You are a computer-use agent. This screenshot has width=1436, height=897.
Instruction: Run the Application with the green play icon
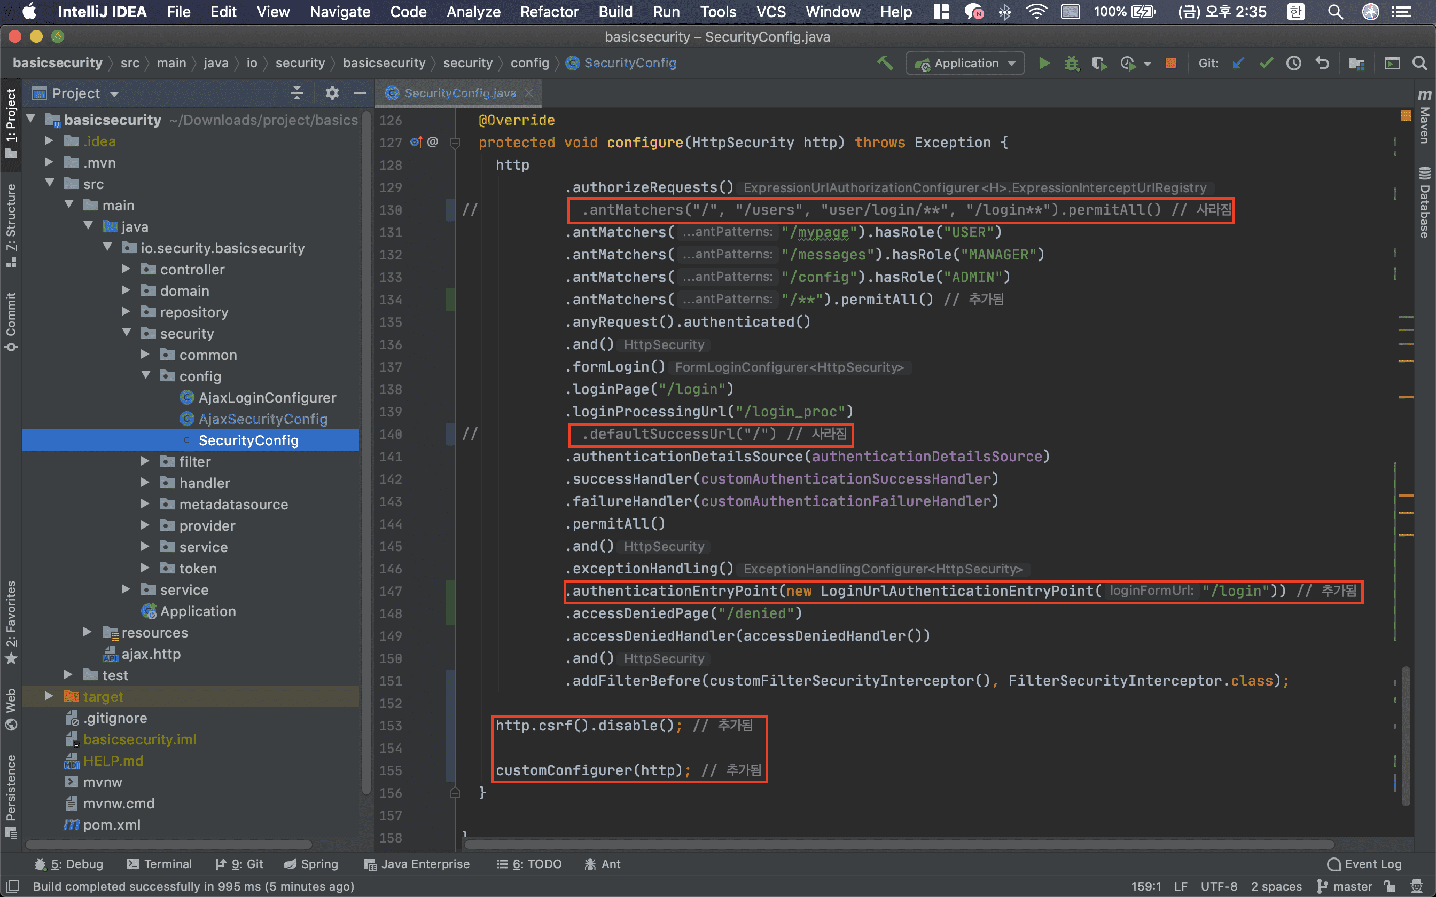click(1044, 63)
